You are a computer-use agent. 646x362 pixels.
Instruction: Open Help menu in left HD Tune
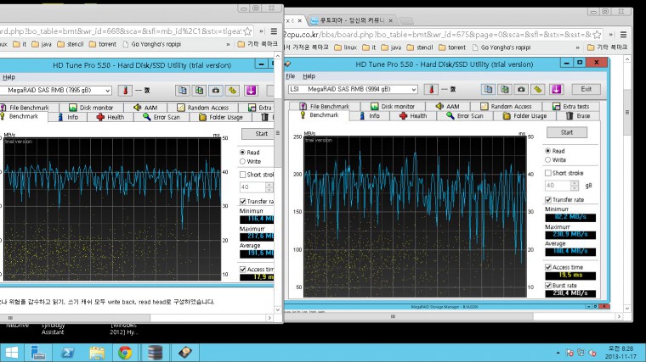(8, 77)
